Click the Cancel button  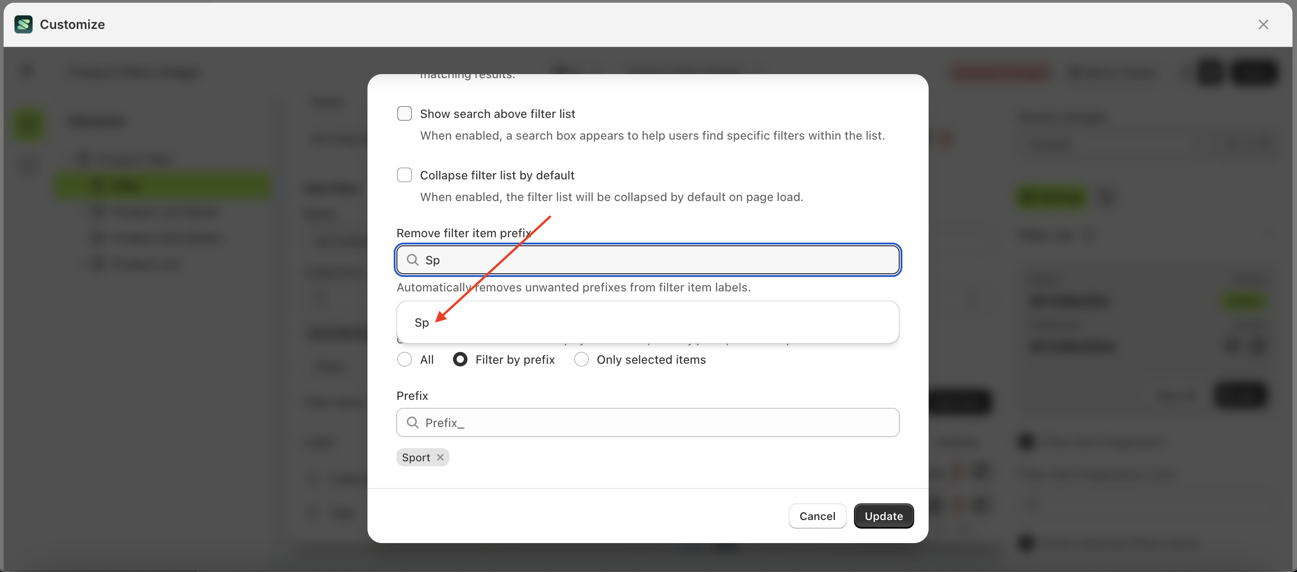click(817, 516)
